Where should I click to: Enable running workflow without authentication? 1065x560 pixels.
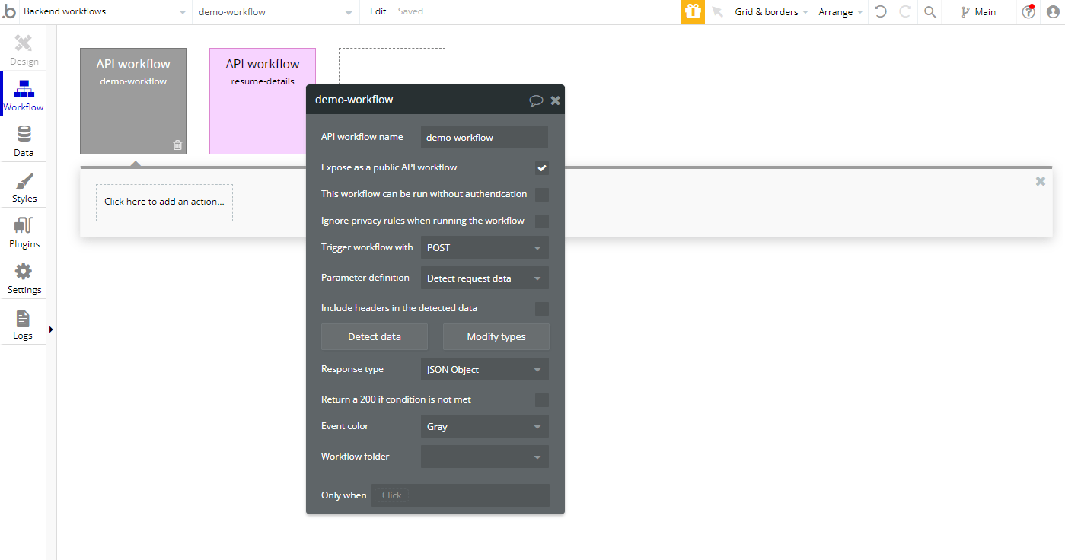click(x=541, y=194)
